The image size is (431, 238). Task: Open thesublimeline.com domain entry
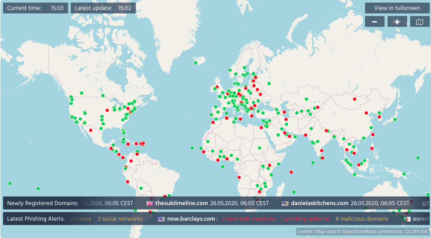tap(181, 203)
